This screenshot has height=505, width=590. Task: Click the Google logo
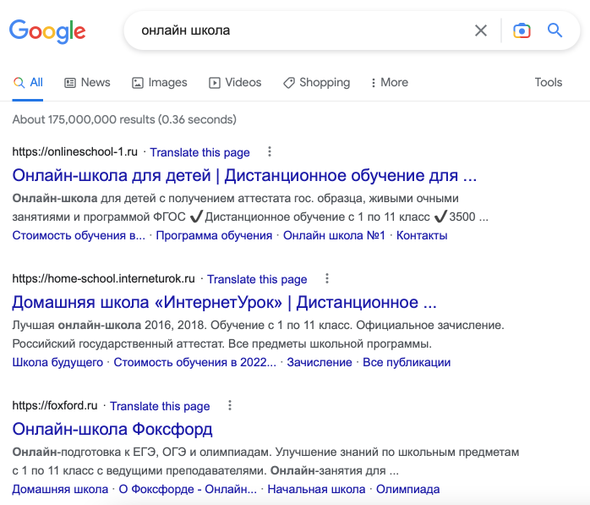47,31
